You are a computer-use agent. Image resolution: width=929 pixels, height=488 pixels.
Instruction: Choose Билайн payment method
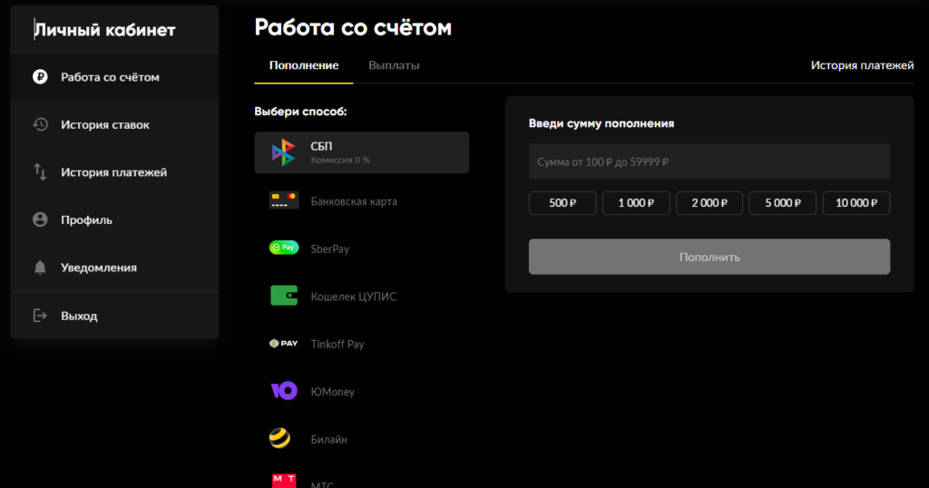[x=361, y=439]
